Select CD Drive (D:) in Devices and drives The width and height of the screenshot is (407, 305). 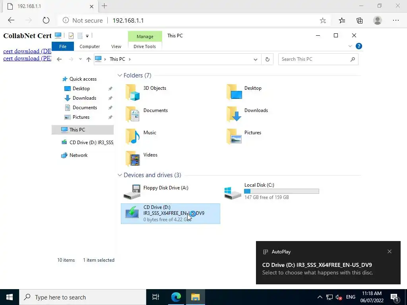tap(170, 213)
